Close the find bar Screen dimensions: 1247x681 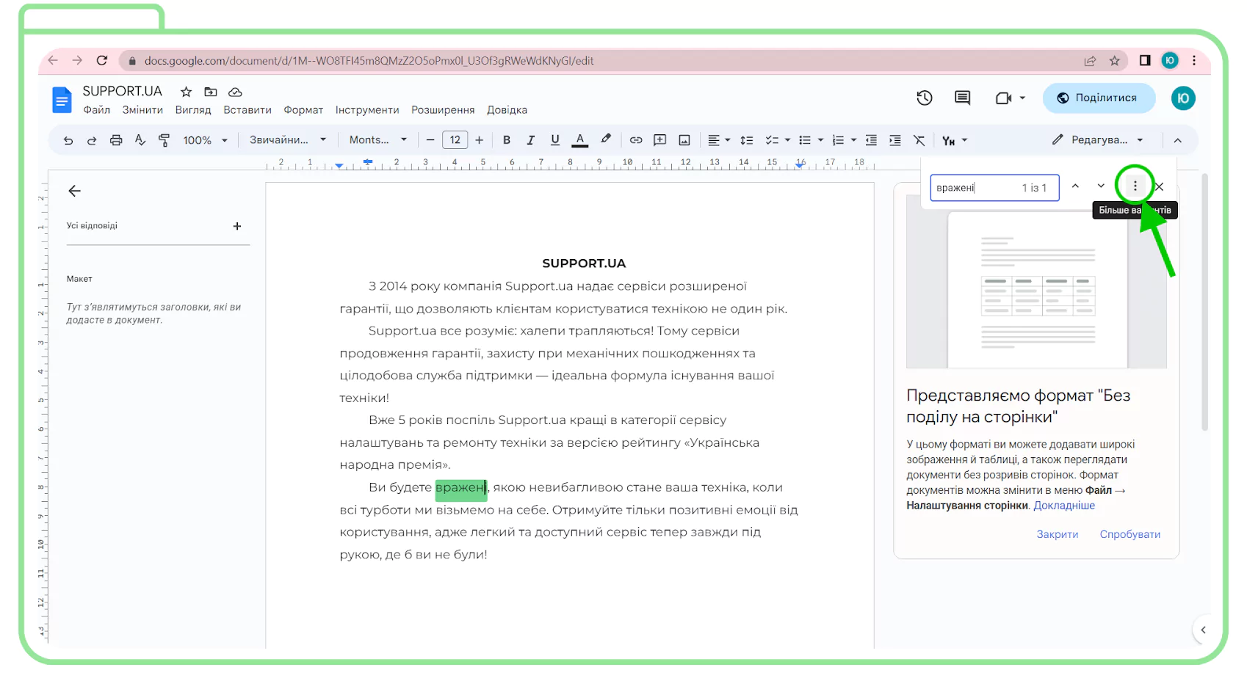1160,187
